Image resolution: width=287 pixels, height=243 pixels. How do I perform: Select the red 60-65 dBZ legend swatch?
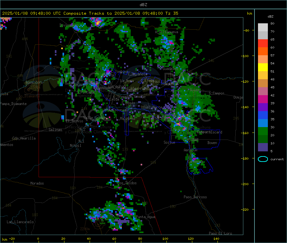click(x=263, y=43)
